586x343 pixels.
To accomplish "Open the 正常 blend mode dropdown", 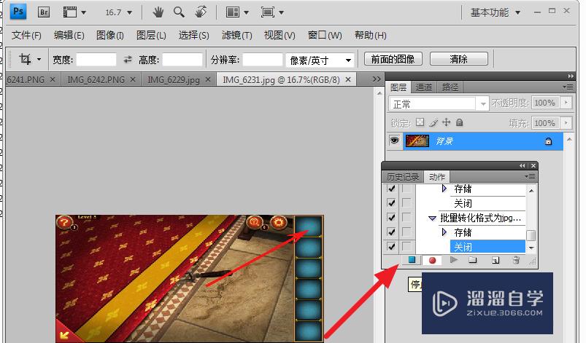I will click(x=483, y=104).
